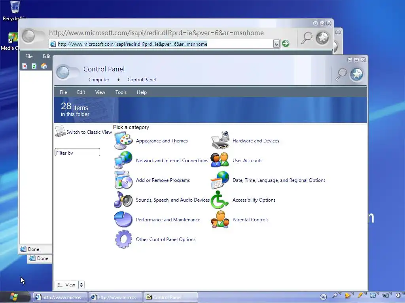Open the File menu in Internet Explorer window
Screen dimensions: 405x303
coord(29,56)
